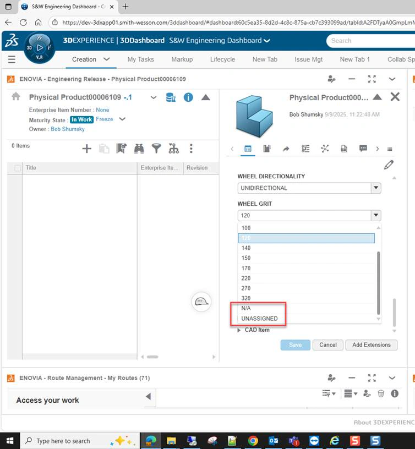Open the product title chevron dropdown

click(154, 97)
